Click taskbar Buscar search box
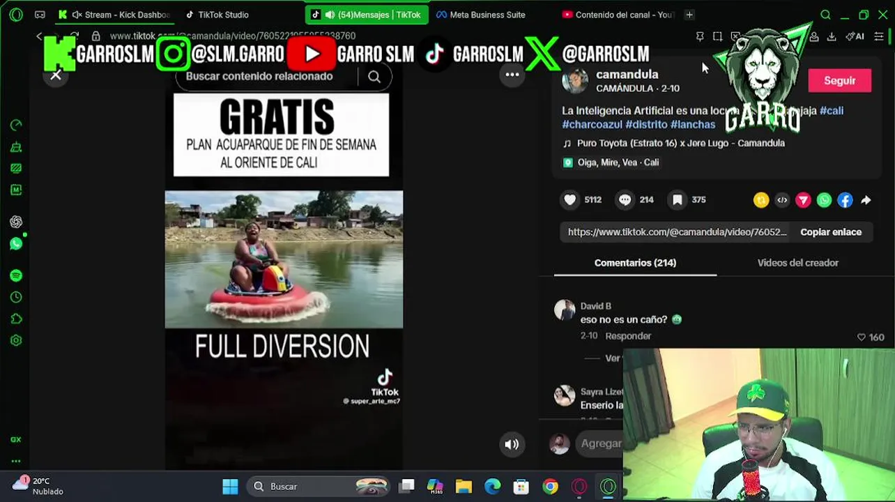This screenshot has height=502, width=895. 319,486
